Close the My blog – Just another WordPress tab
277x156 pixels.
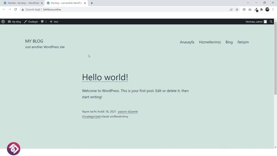85,3
